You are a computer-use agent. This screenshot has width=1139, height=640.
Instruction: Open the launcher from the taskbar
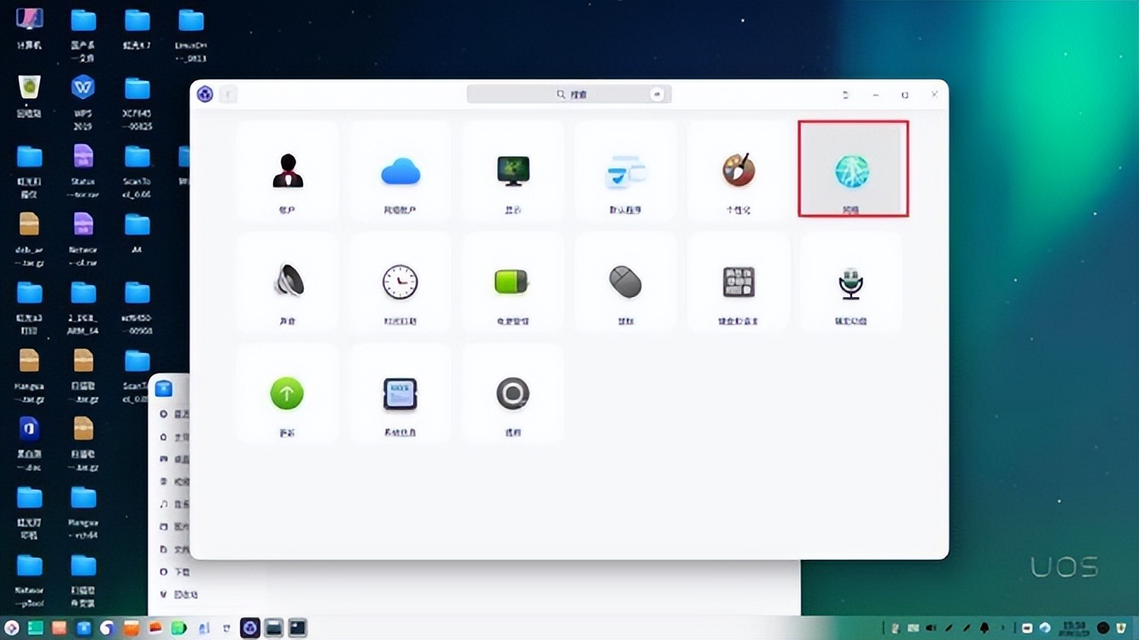12,628
